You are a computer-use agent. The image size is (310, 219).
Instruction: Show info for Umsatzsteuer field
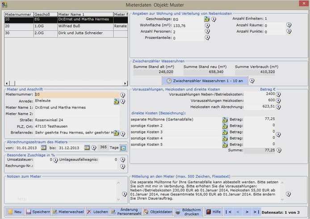tap(55, 160)
